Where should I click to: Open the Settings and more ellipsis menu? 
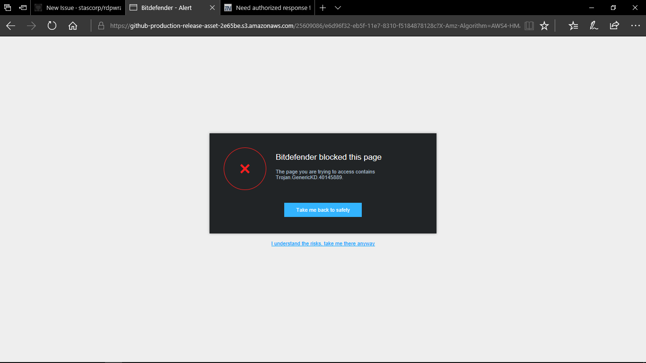[635, 26]
